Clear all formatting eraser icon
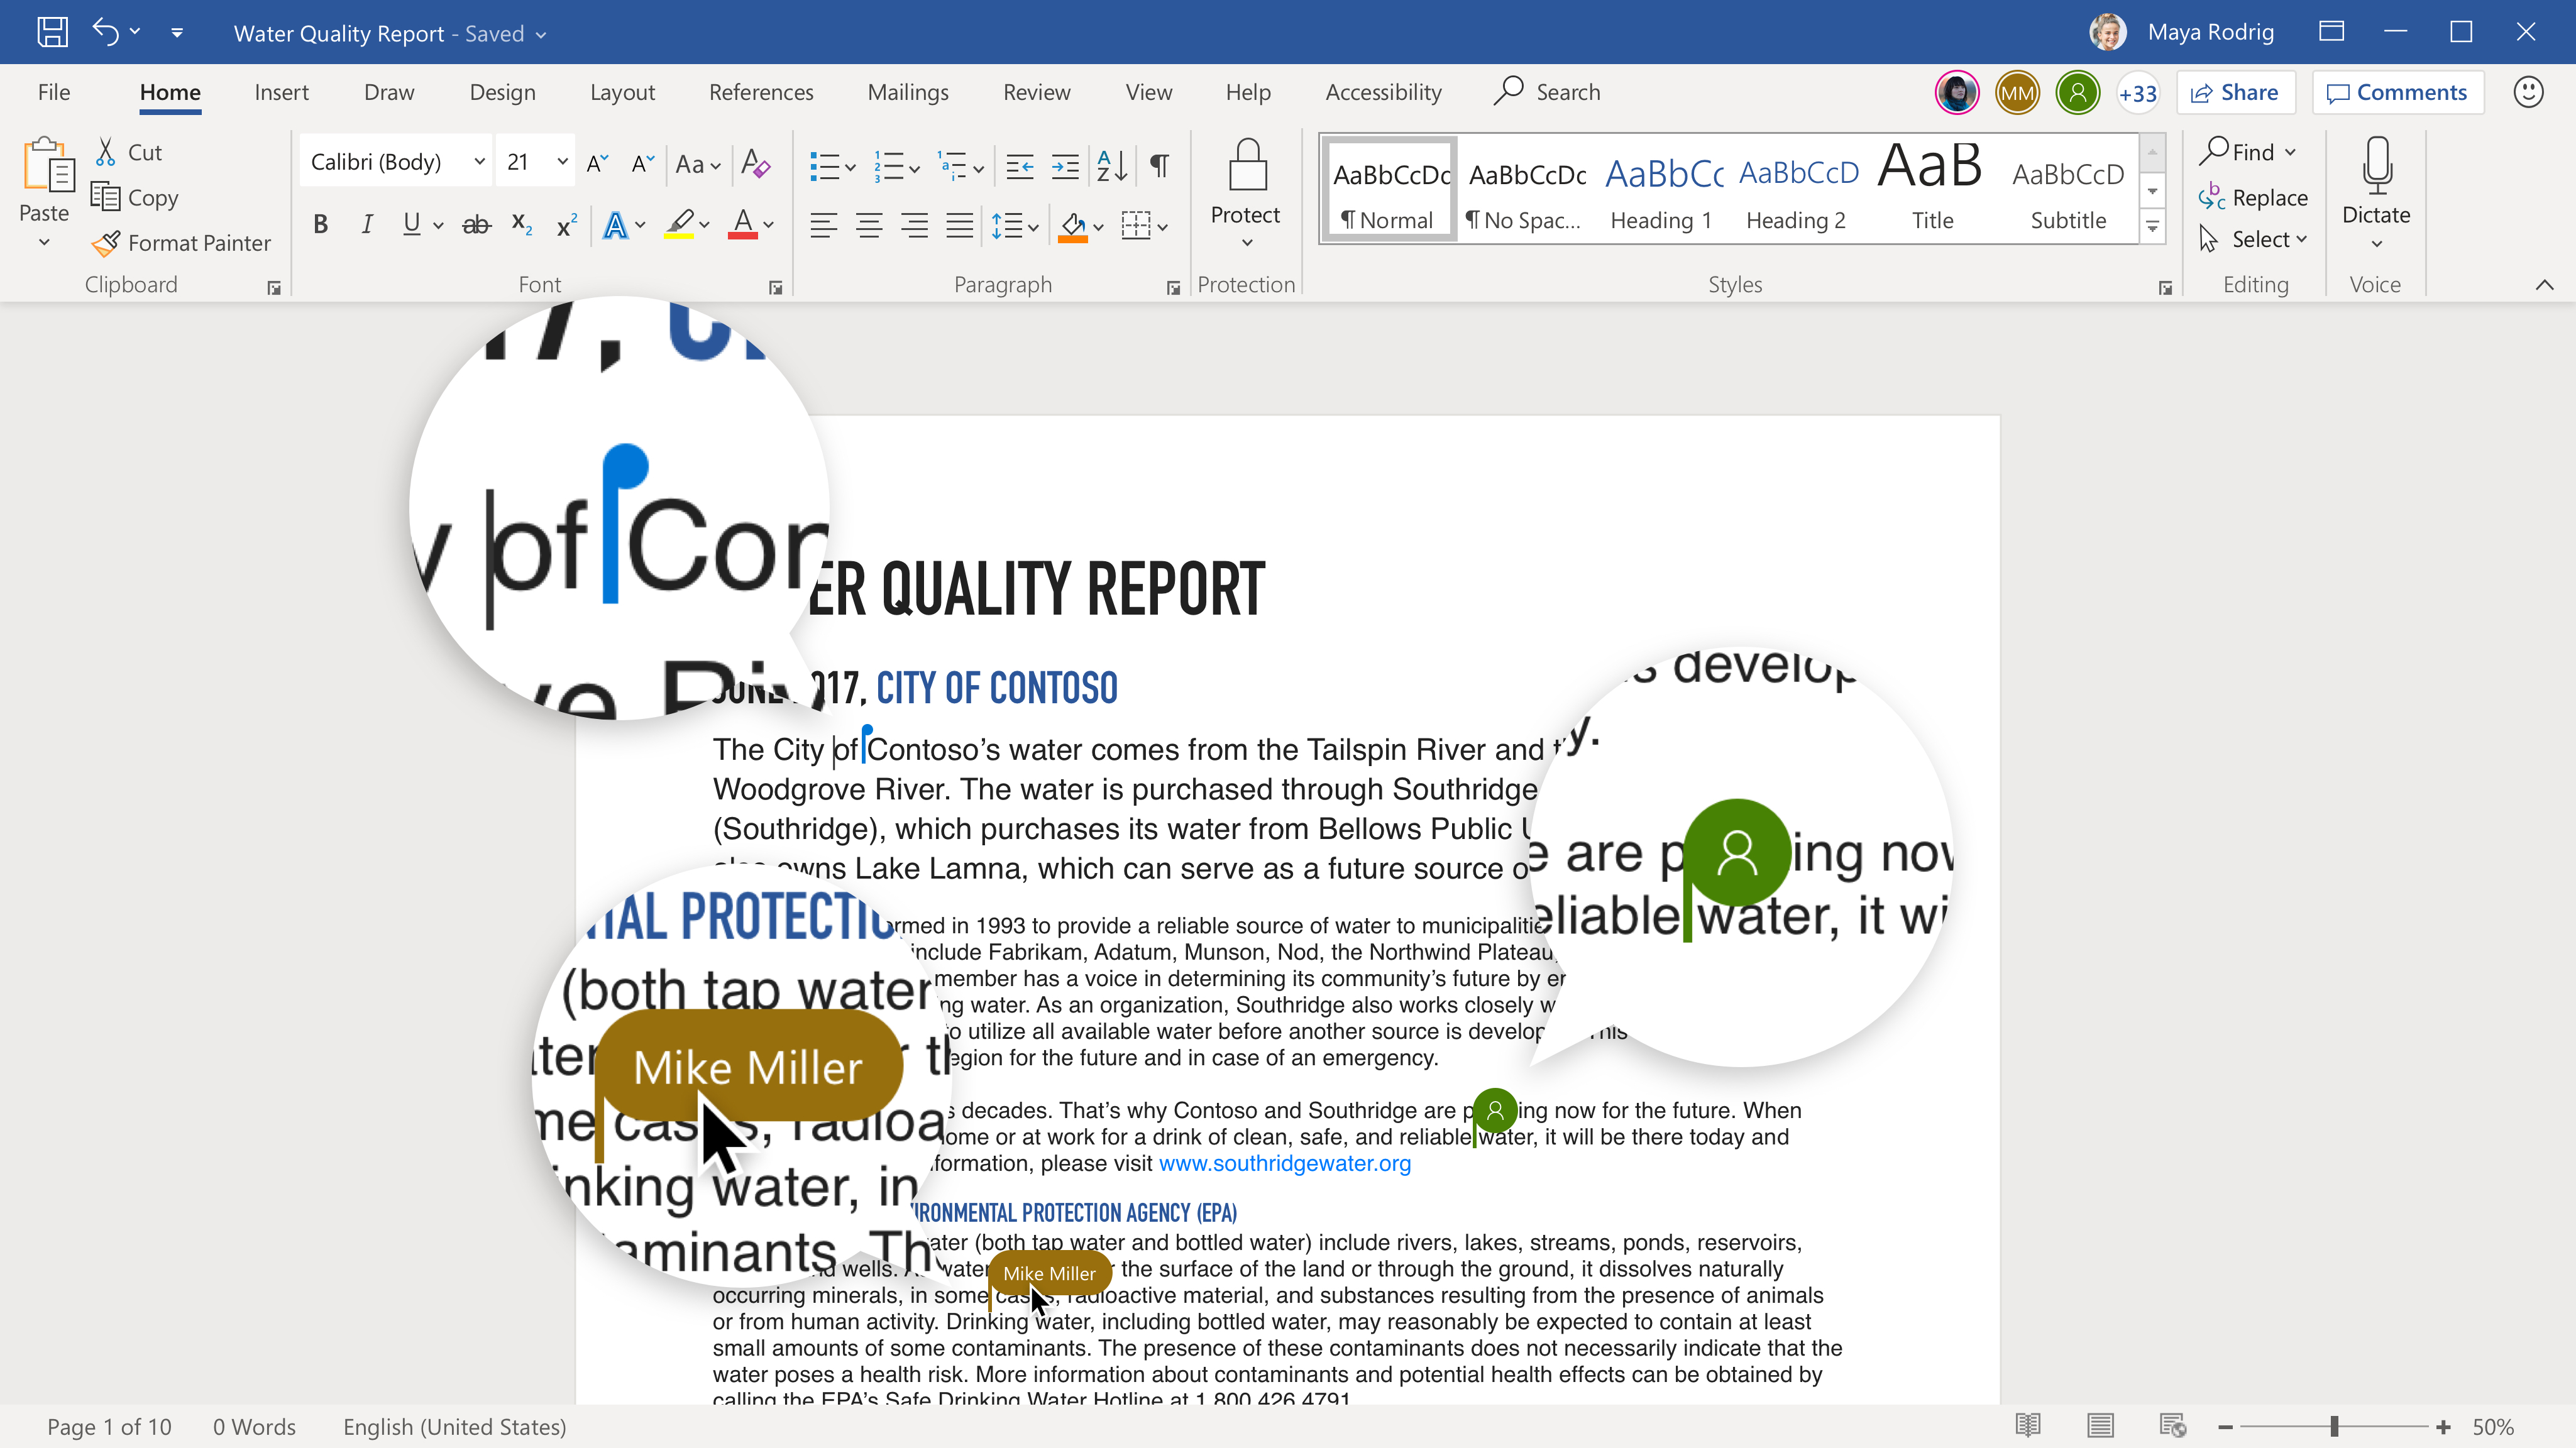Image resolution: width=2576 pixels, height=1448 pixels. 756,163
